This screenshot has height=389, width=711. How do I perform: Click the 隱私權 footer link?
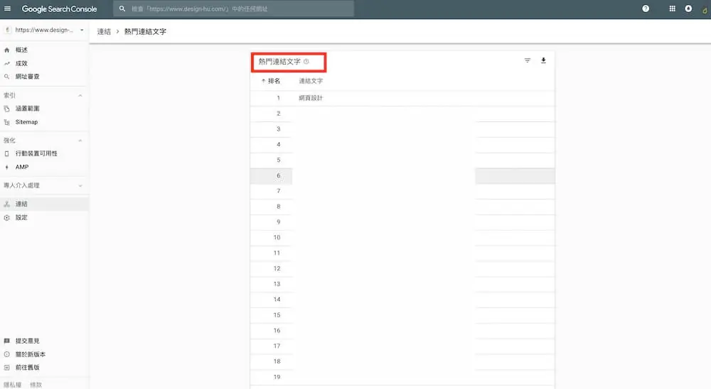click(x=12, y=385)
